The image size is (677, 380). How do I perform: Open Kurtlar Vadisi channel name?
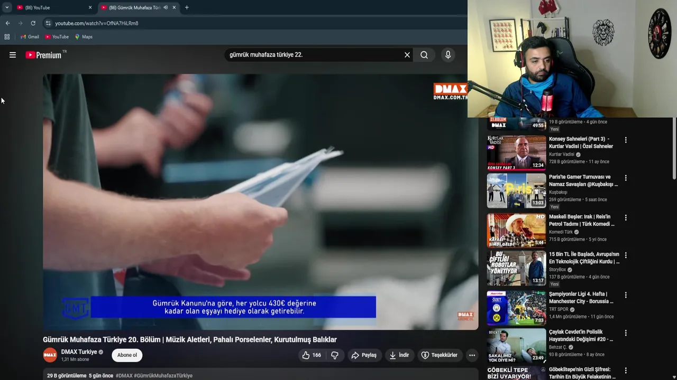[561, 154]
